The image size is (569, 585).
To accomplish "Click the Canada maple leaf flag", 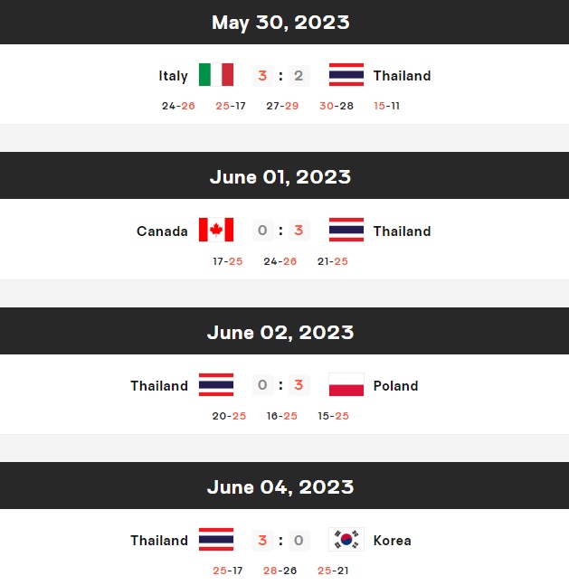I will tap(216, 230).
